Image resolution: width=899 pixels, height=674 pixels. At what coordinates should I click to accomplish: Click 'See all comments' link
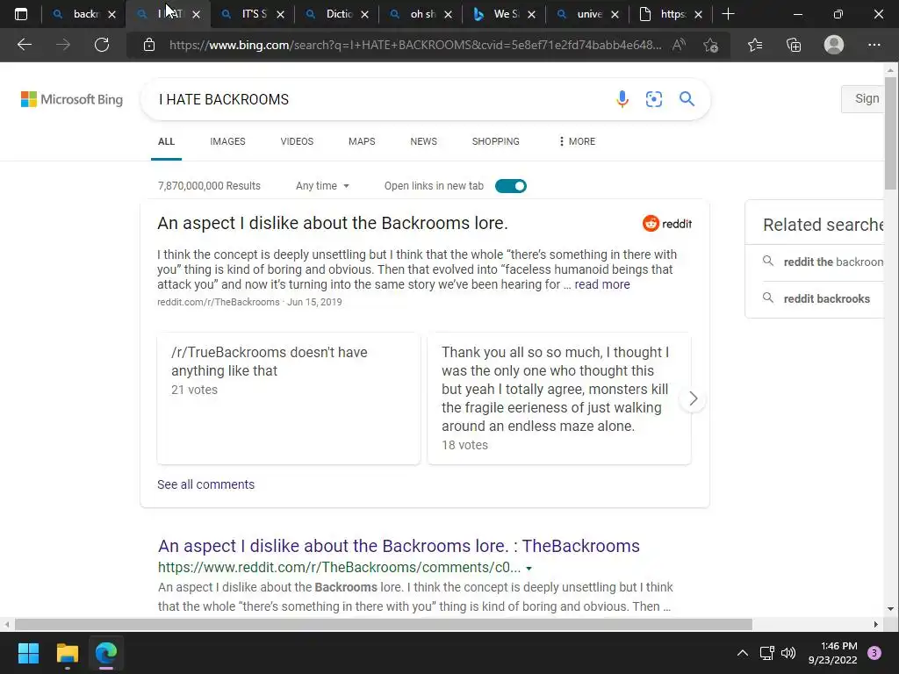[205, 484]
